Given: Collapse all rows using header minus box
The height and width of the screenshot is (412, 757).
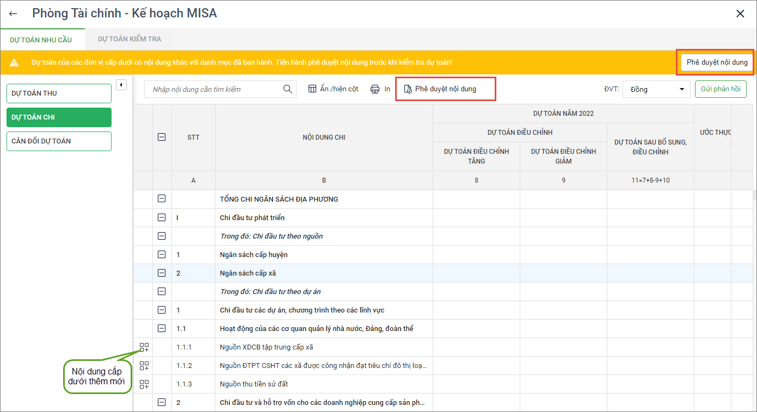Looking at the screenshot, I should tap(162, 138).
